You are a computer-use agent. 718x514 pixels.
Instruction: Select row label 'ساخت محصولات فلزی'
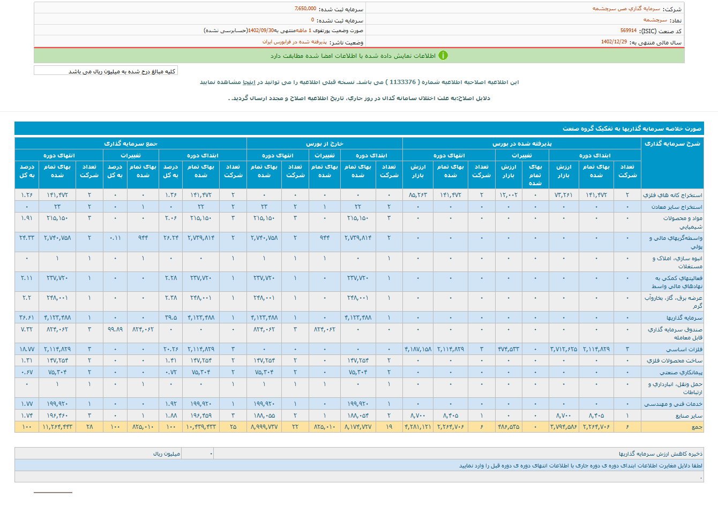coord(674,360)
